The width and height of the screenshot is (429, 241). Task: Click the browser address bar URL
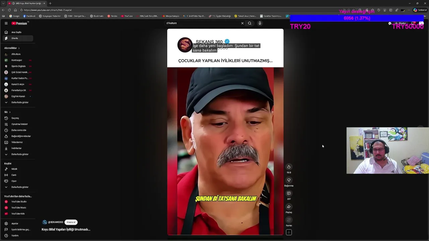pos(48,10)
